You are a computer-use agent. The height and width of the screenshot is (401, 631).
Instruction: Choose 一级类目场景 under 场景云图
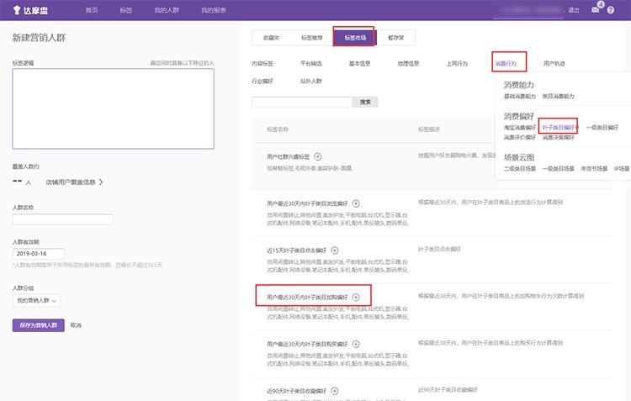point(558,169)
